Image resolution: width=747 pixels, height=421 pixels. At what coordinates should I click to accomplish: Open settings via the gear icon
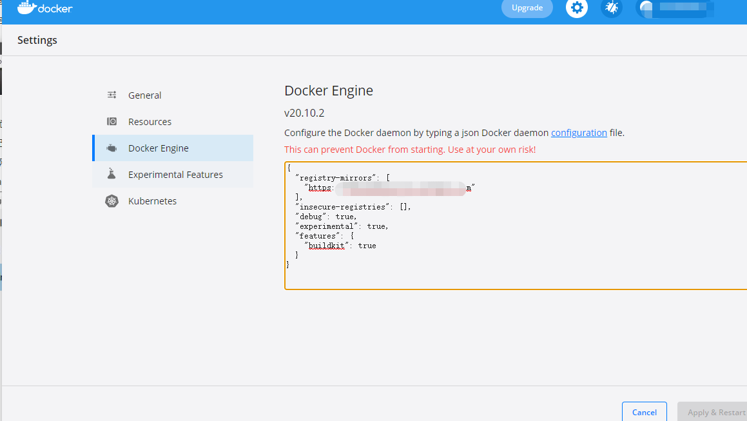(576, 8)
